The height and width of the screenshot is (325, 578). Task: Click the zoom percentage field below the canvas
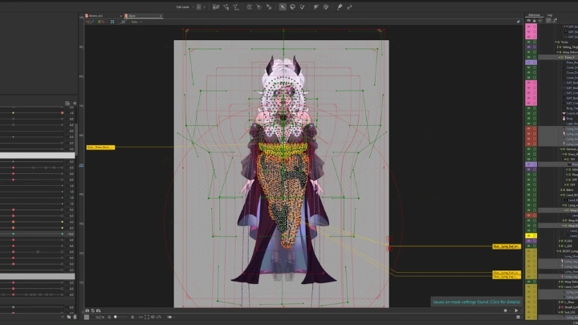click(100, 317)
